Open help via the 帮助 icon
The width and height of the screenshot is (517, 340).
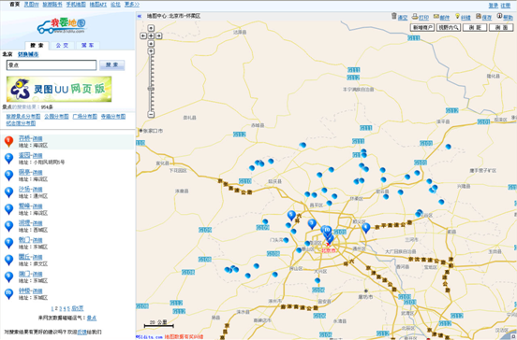pyautogui.click(x=499, y=16)
